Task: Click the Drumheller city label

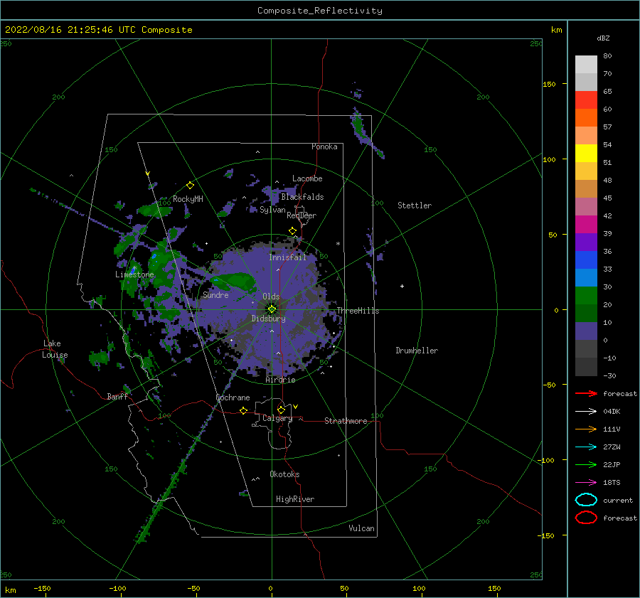Action: (417, 351)
